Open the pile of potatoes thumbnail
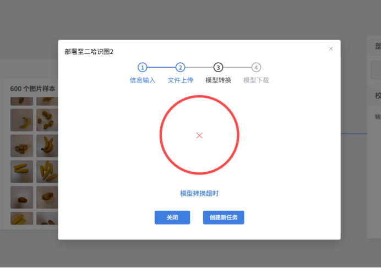 tap(21, 146)
